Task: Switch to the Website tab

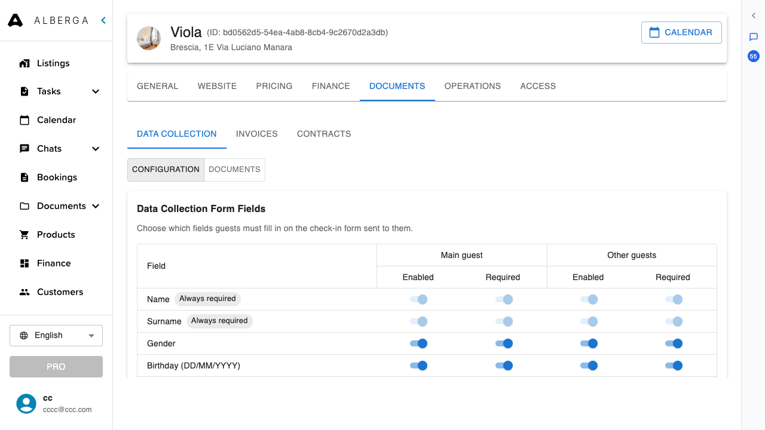Action: pos(218,86)
